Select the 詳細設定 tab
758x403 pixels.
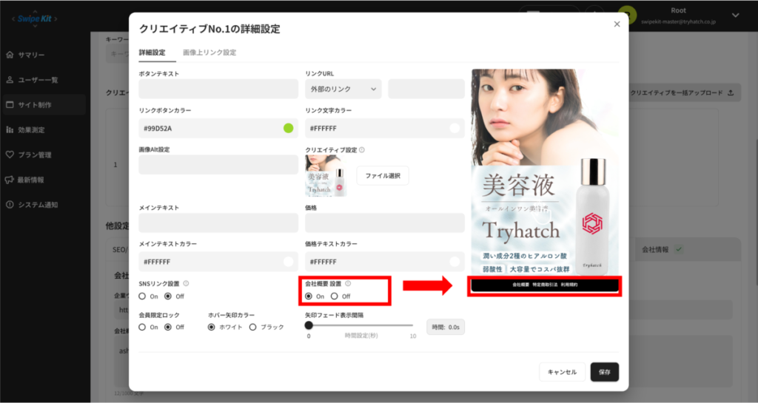tap(152, 53)
